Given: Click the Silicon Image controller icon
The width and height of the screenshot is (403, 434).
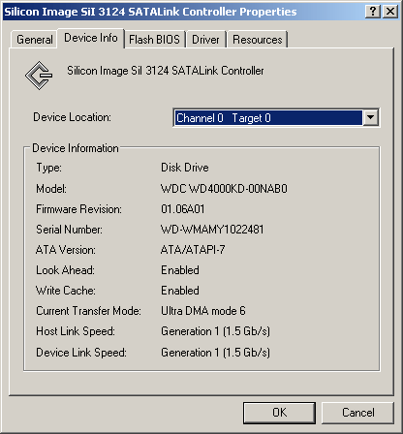Looking at the screenshot, I should coord(39,76).
